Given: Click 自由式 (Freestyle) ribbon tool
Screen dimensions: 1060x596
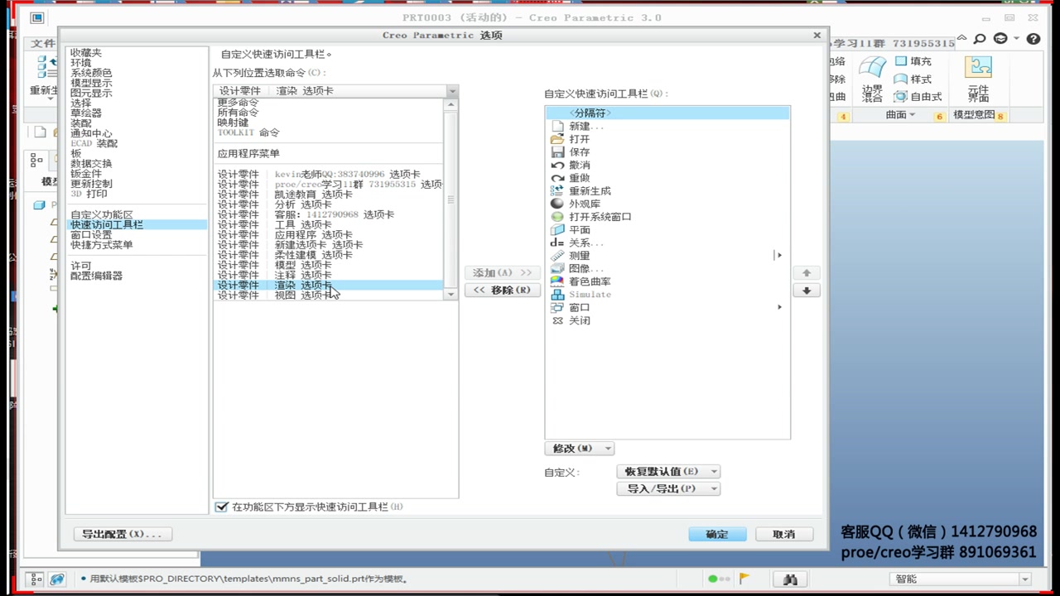Looking at the screenshot, I should (x=918, y=97).
